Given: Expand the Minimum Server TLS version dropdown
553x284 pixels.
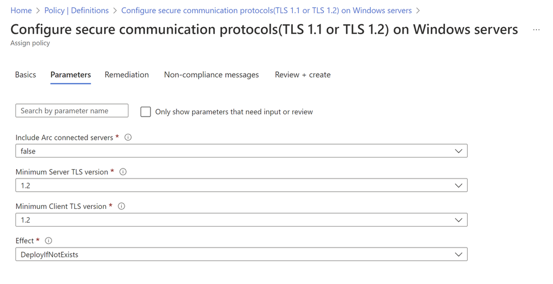Looking at the screenshot, I should point(241,186).
